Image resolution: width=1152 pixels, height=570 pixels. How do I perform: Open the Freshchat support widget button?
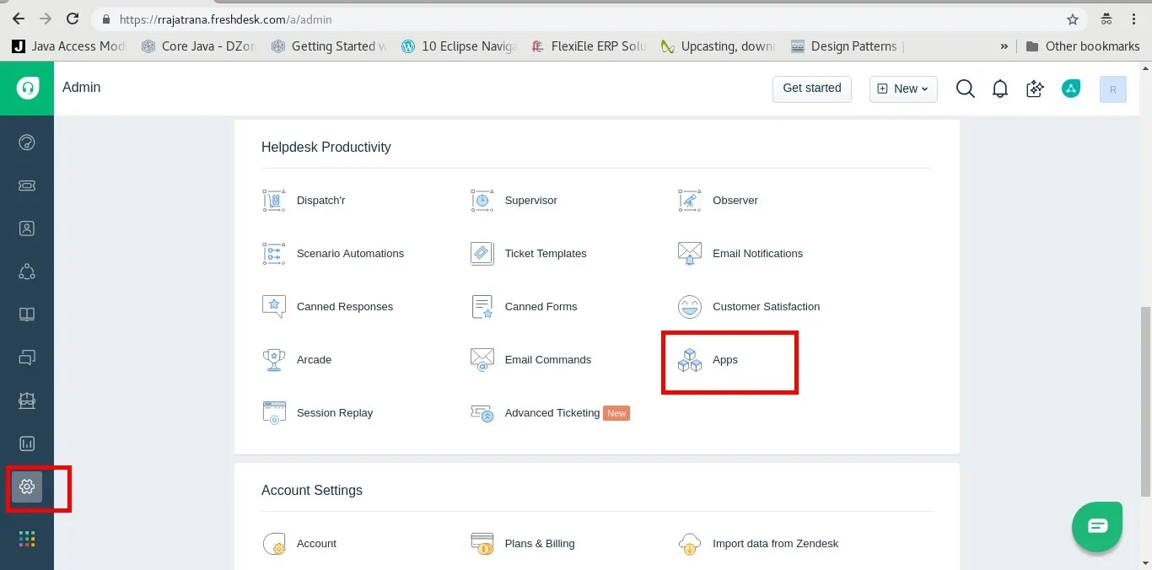pos(1097,527)
